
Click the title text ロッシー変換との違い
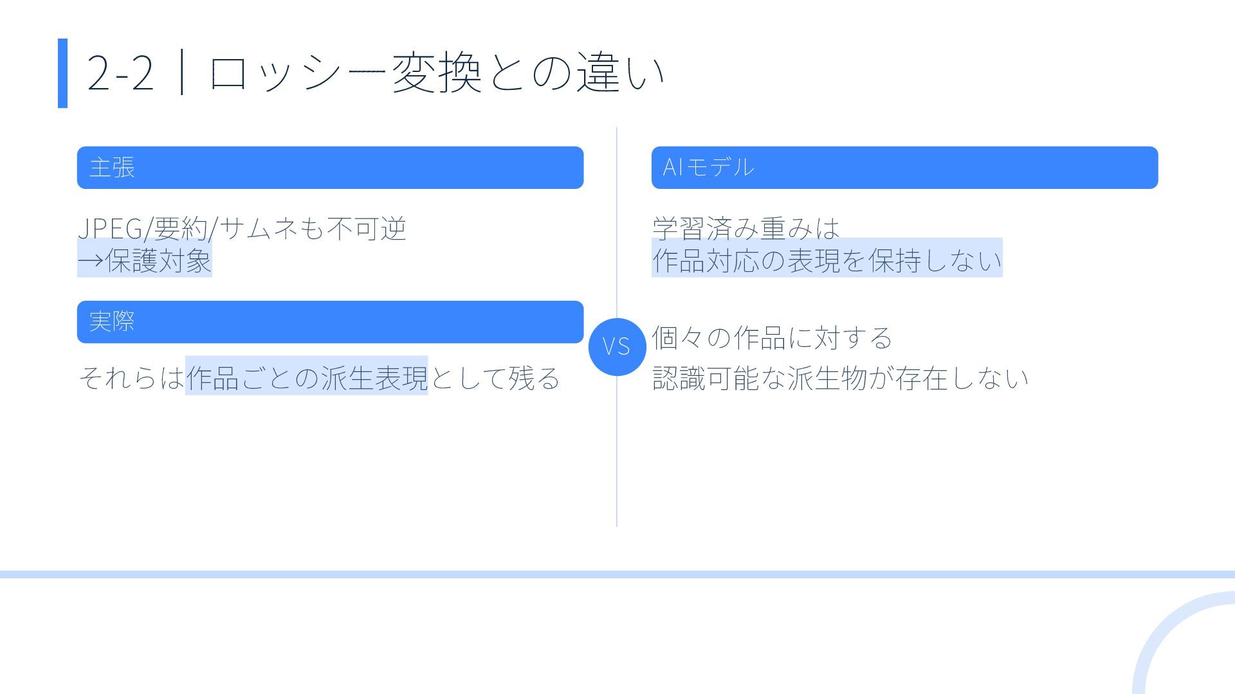click(x=437, y=73)
